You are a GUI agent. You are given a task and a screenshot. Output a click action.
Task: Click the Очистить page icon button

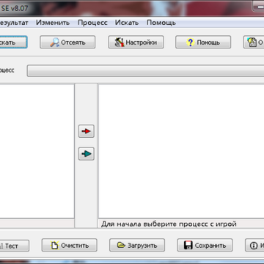pyautogui.click(x=70, y=245)
